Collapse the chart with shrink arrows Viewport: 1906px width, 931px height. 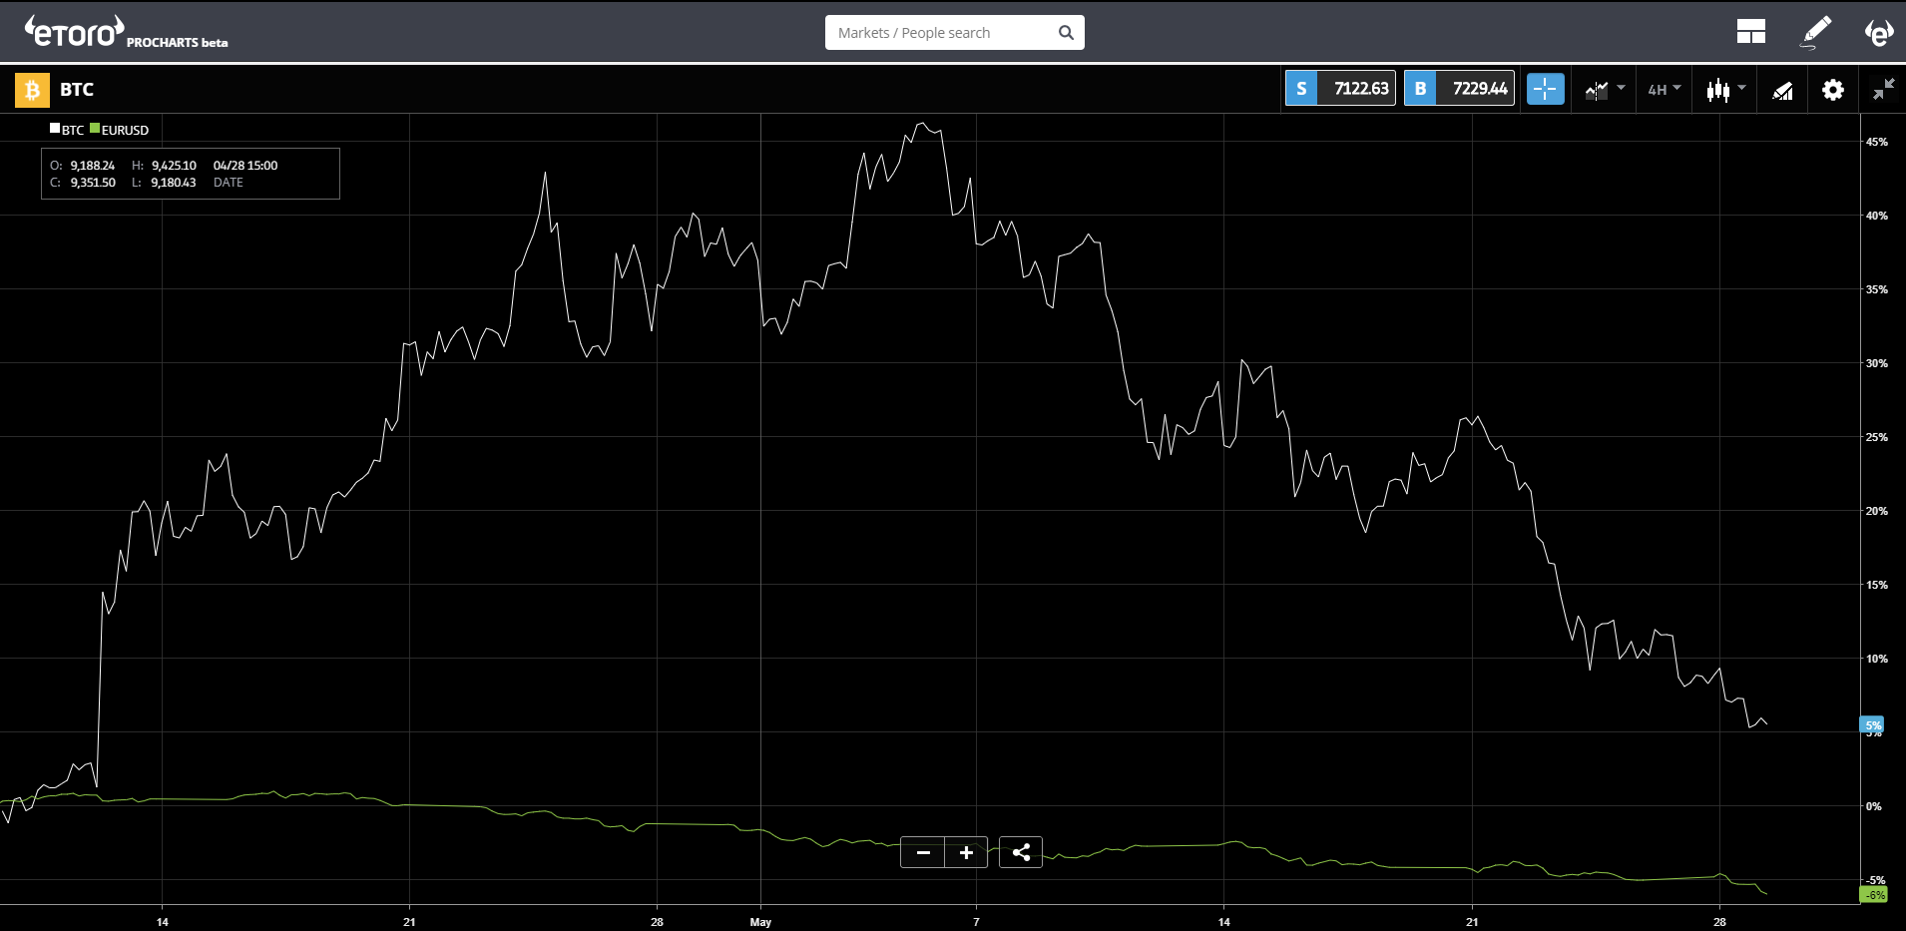(1883, 90)
